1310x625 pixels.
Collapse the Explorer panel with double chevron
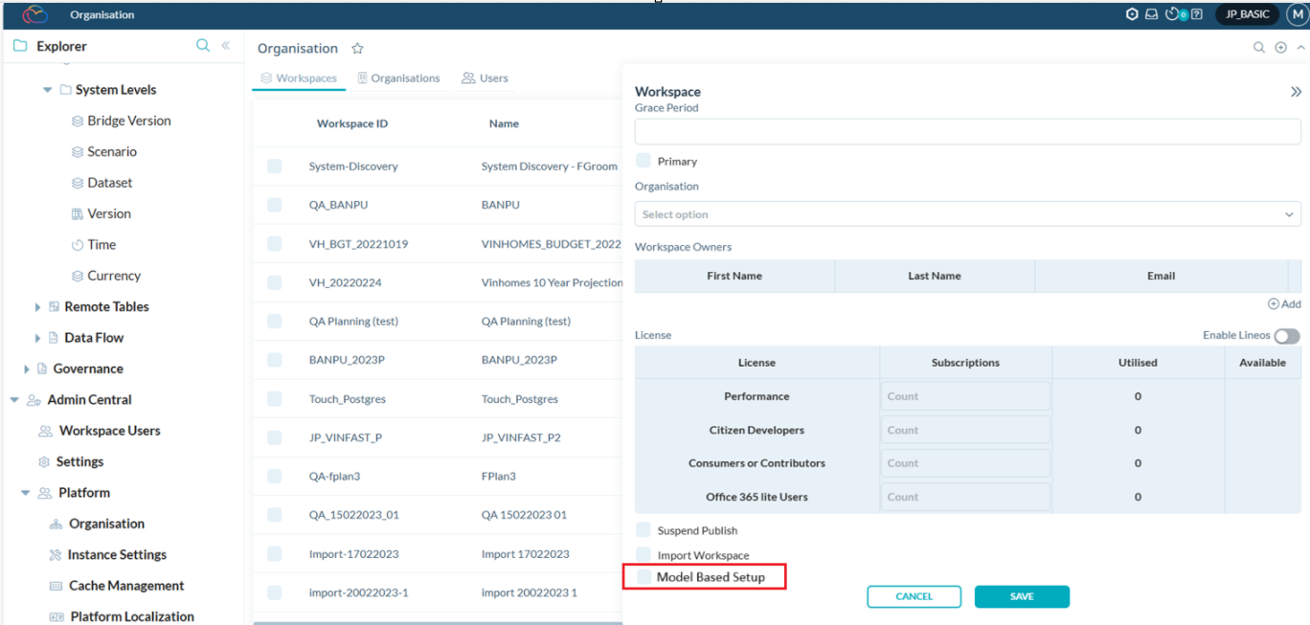point(226,46)
